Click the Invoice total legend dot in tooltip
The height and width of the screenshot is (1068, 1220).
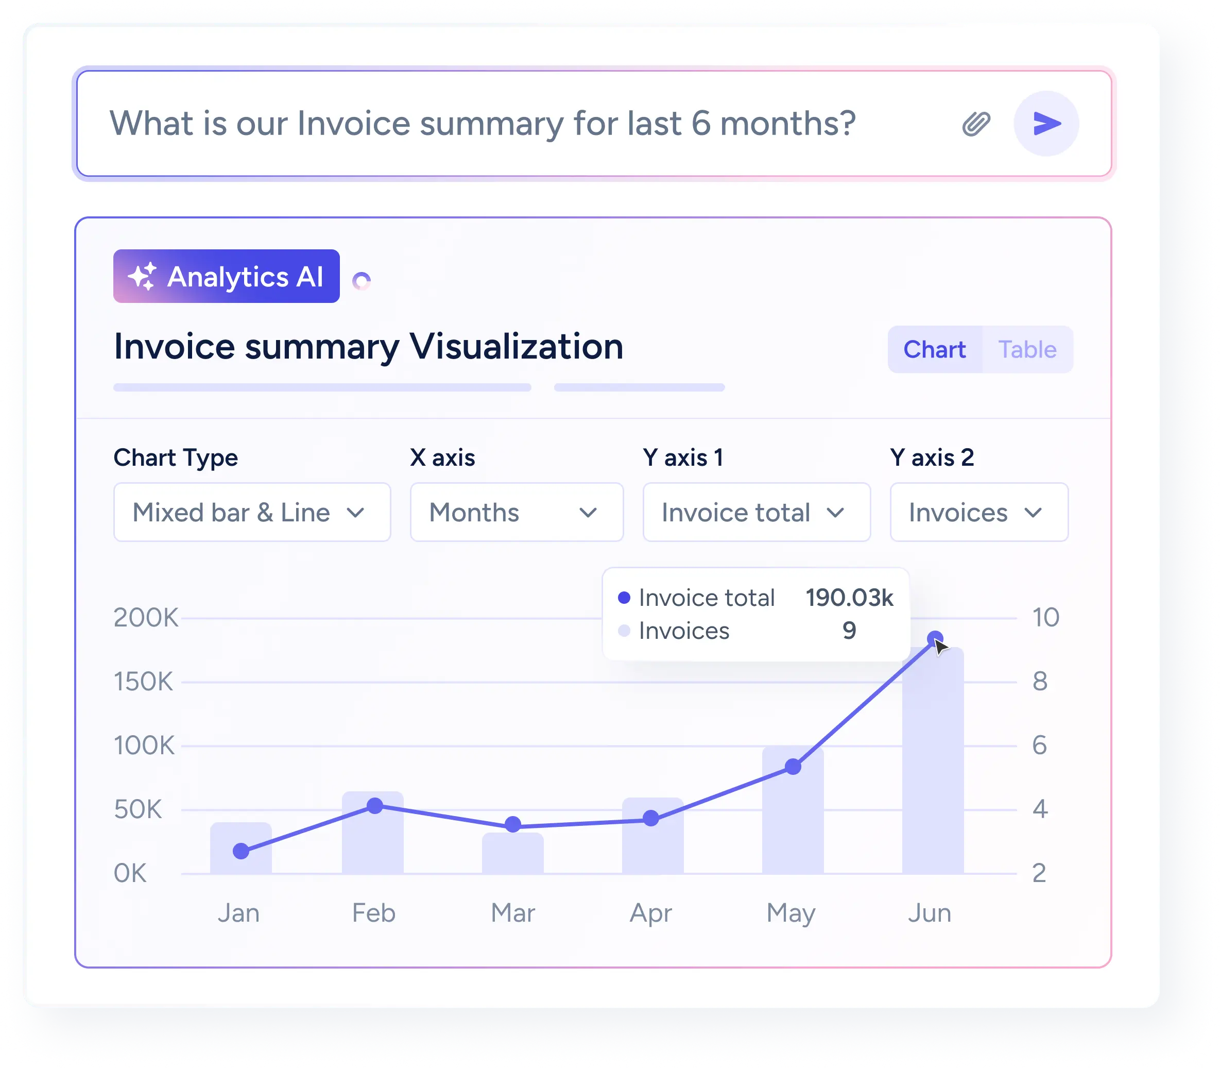(624, 598)
